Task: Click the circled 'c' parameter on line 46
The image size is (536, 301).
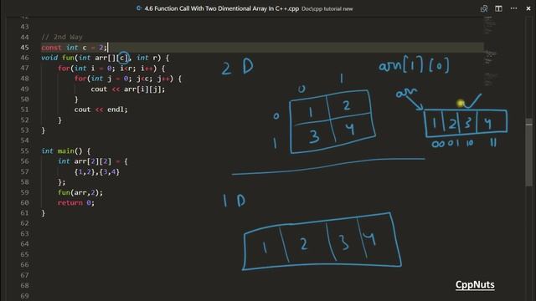Action: [x=123, y=58]
